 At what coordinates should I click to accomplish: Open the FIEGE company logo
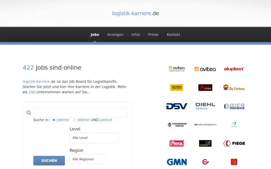pos(234,143)
